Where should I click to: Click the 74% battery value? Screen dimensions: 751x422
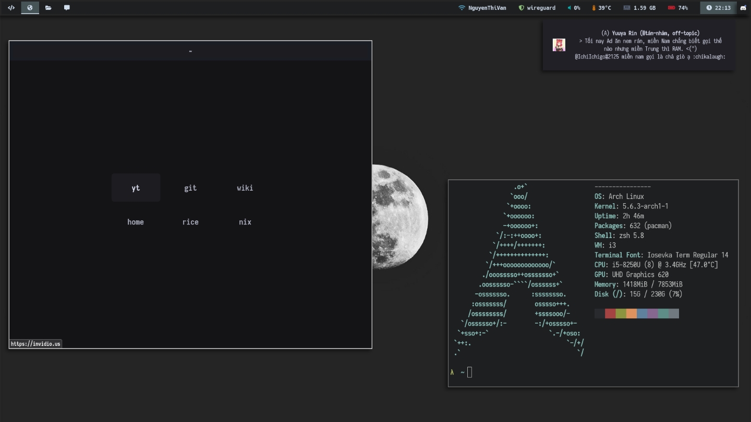(683, 8)
